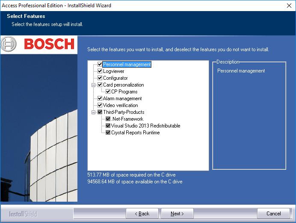Collapse the Third-Party-Products tree node
296x223 pixels.
(93, 112)
